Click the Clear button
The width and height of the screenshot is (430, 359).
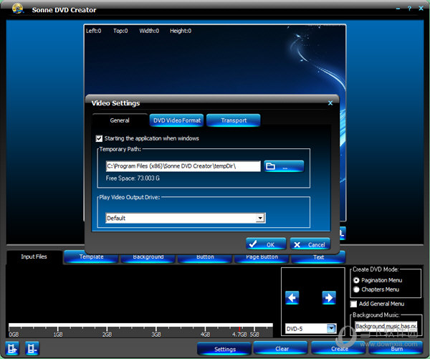(x=281, y=348)
